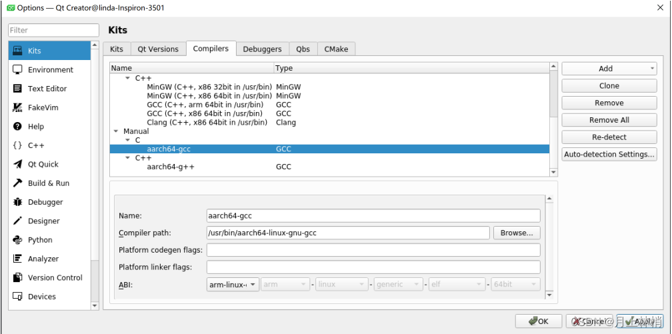Select Clang C++ x86 64bit compiler row

329,123
